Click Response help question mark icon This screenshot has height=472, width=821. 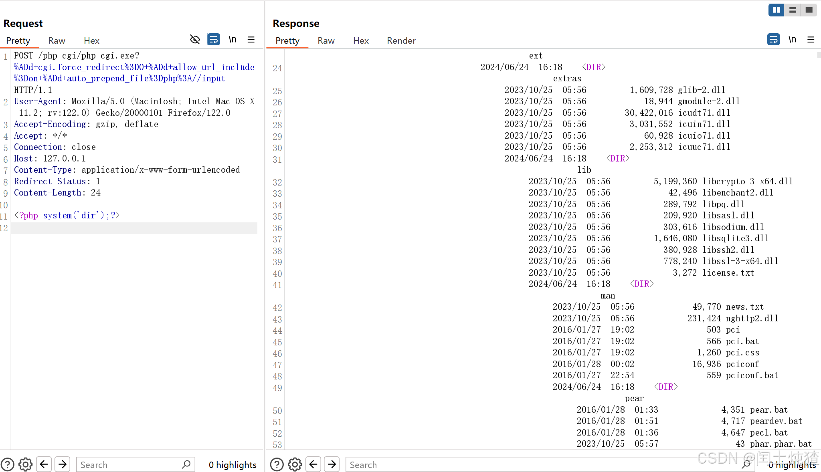pyautogui.click(x=277, y=464)
